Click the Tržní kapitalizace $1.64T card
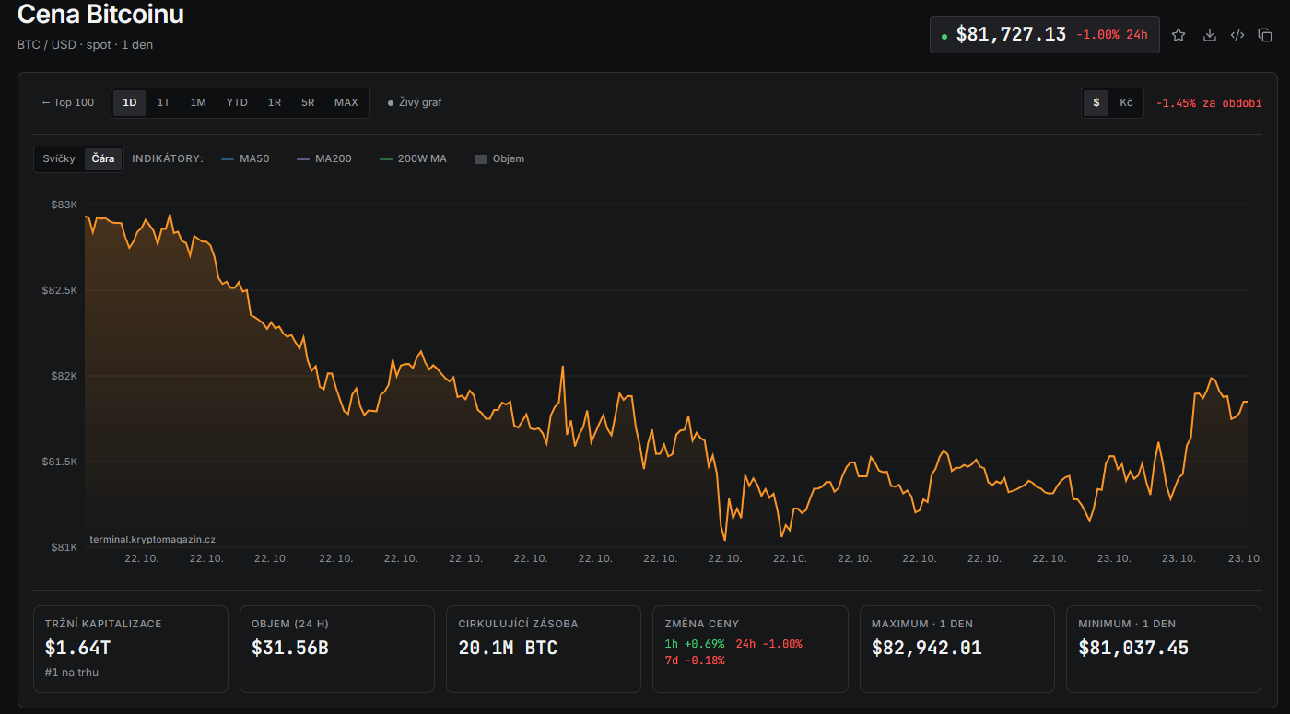The image size is (1290, 714). [x=130, y=649]
